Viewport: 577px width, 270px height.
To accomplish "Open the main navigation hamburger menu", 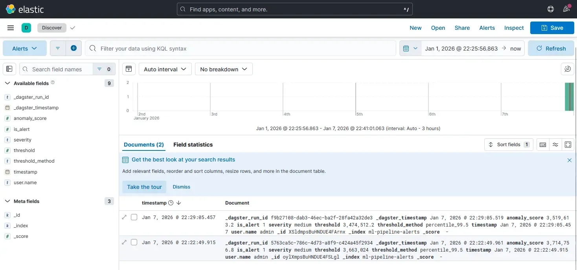I will tap(11, 27).
